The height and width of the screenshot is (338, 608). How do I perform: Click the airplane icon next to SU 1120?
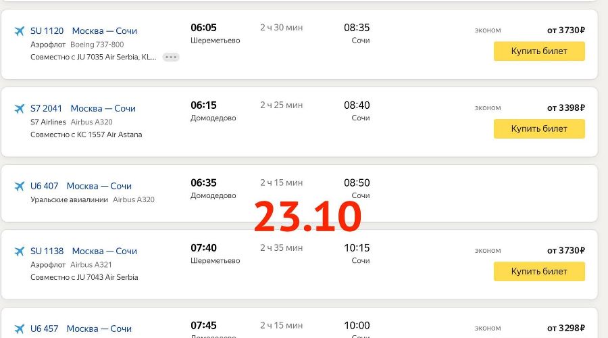pyautogui.click(x=19, y=31)
